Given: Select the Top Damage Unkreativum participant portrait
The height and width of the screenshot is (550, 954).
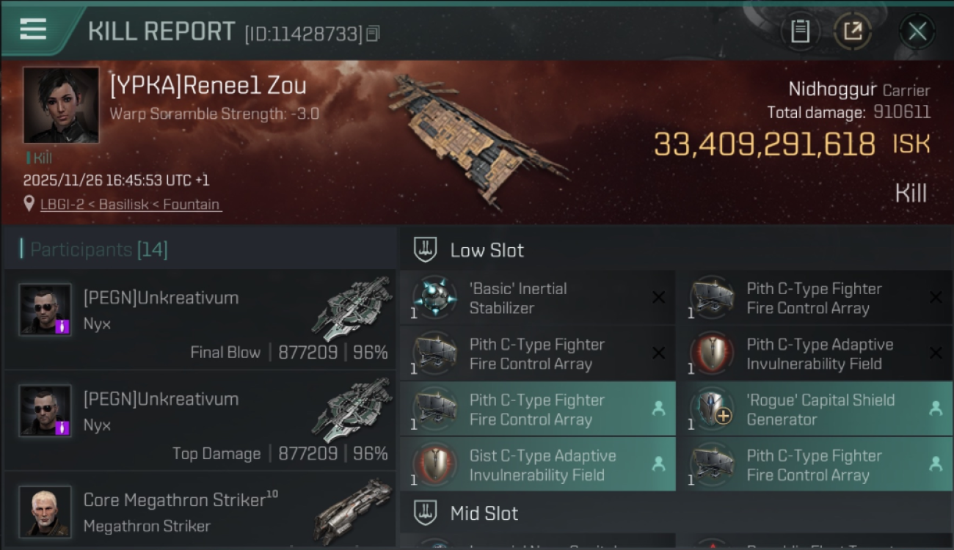Looking at the screenshot, I should tap(45, 411).
